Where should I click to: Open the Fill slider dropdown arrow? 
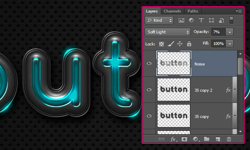pyautogui.click(x=230, y=43)
